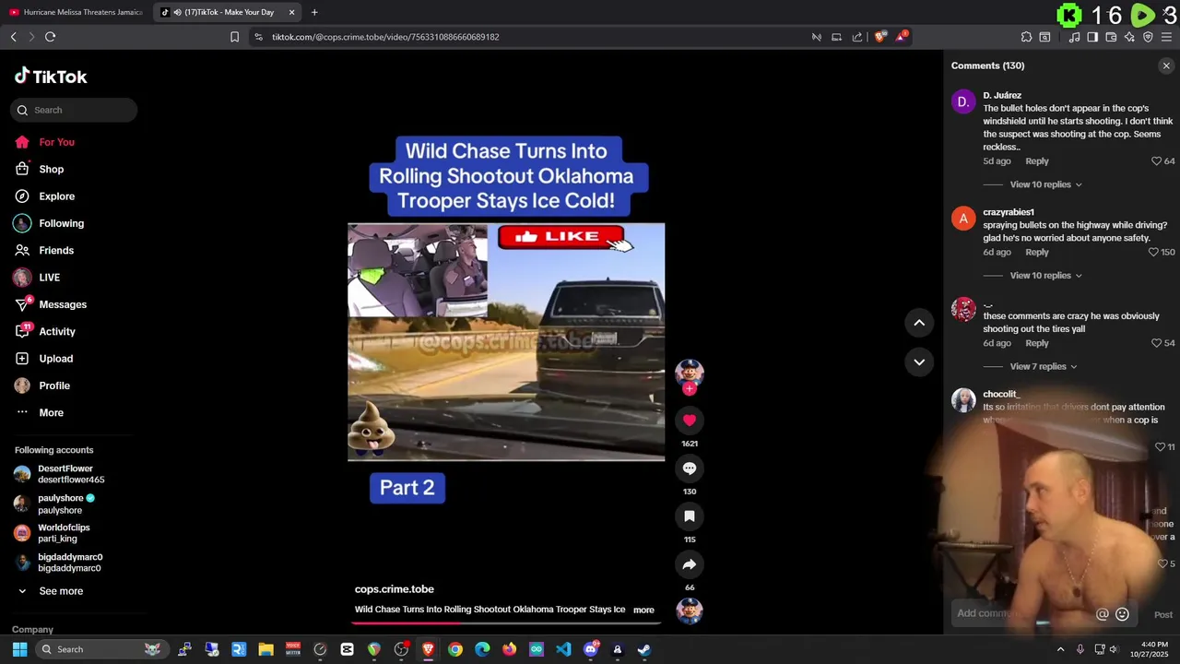Open Visual Studio Code from the taskbar
Image resolution: width=1180 pixels, height=664 pixels.
click(x=563, y=649)
